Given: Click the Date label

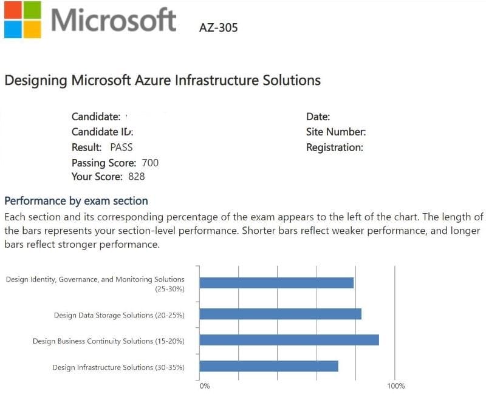Looking at the screenshot, I should pos(318,117).
